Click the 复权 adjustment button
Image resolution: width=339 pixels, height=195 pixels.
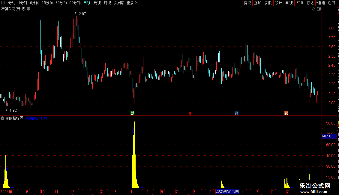pyautogui.click(x=247, y=3)
